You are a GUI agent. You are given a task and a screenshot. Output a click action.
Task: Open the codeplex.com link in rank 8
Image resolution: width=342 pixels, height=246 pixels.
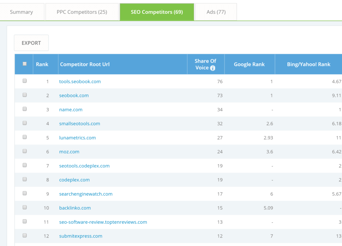point(74,180)
